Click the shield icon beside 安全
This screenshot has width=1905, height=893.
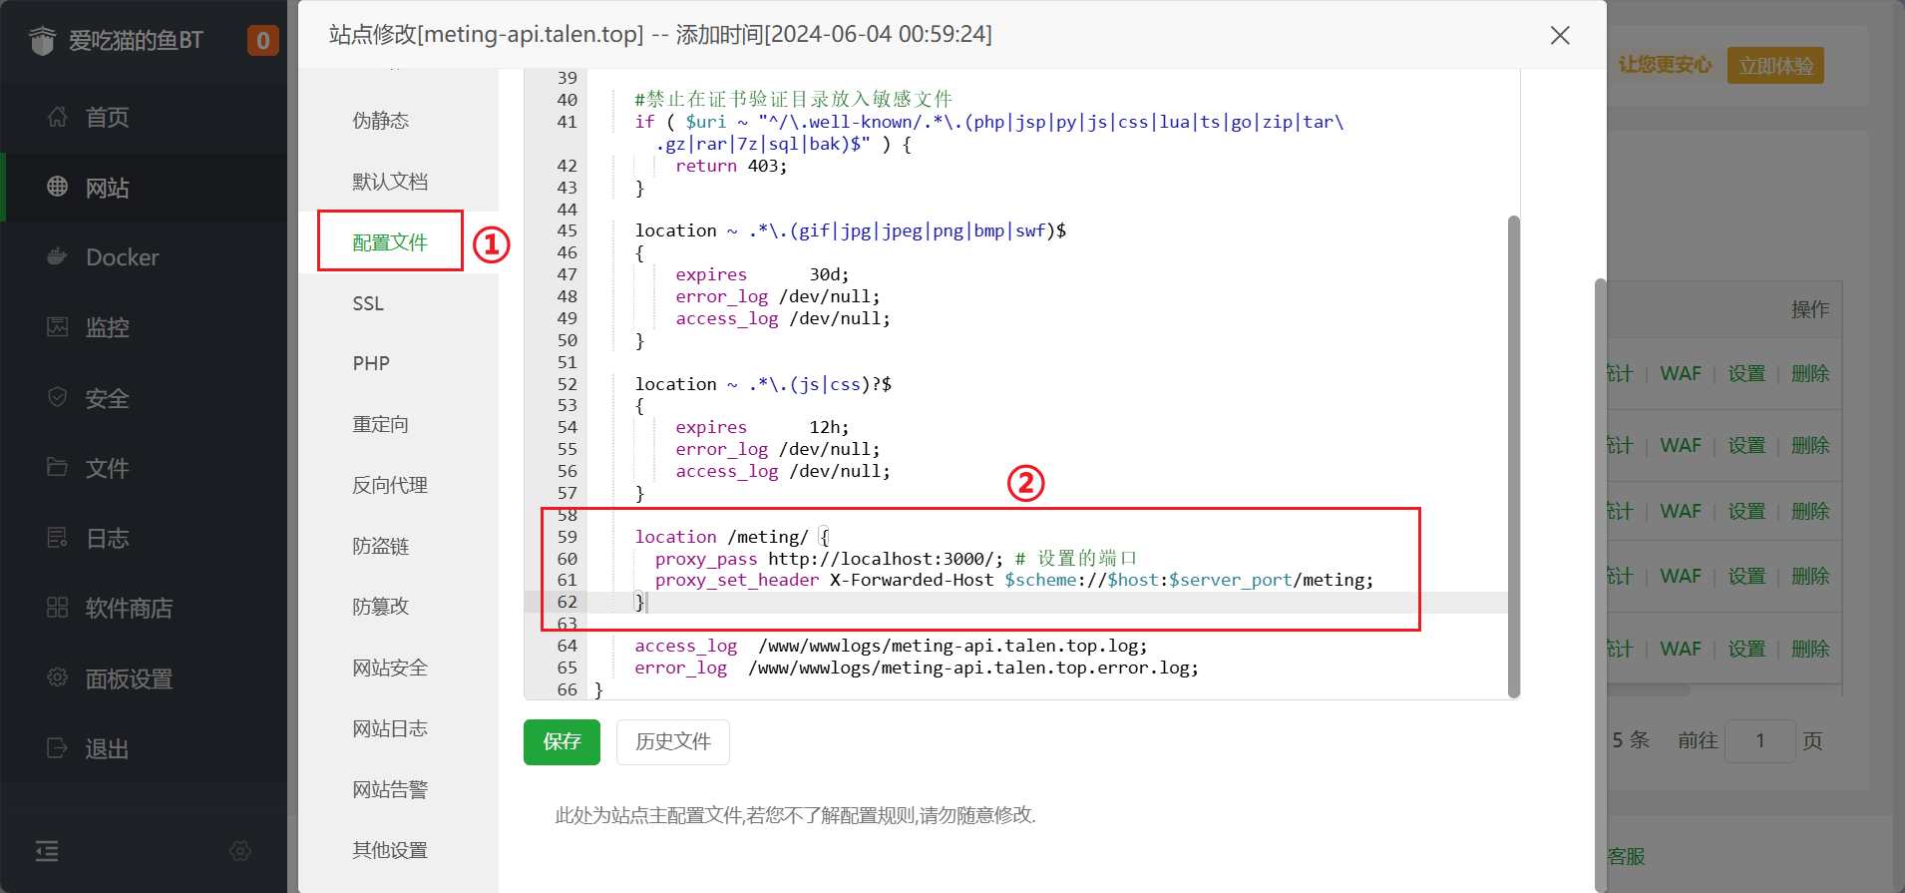[x=58, y=397]
